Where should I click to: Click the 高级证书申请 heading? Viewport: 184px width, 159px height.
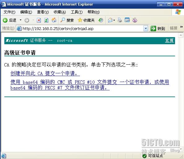(20, 53)
